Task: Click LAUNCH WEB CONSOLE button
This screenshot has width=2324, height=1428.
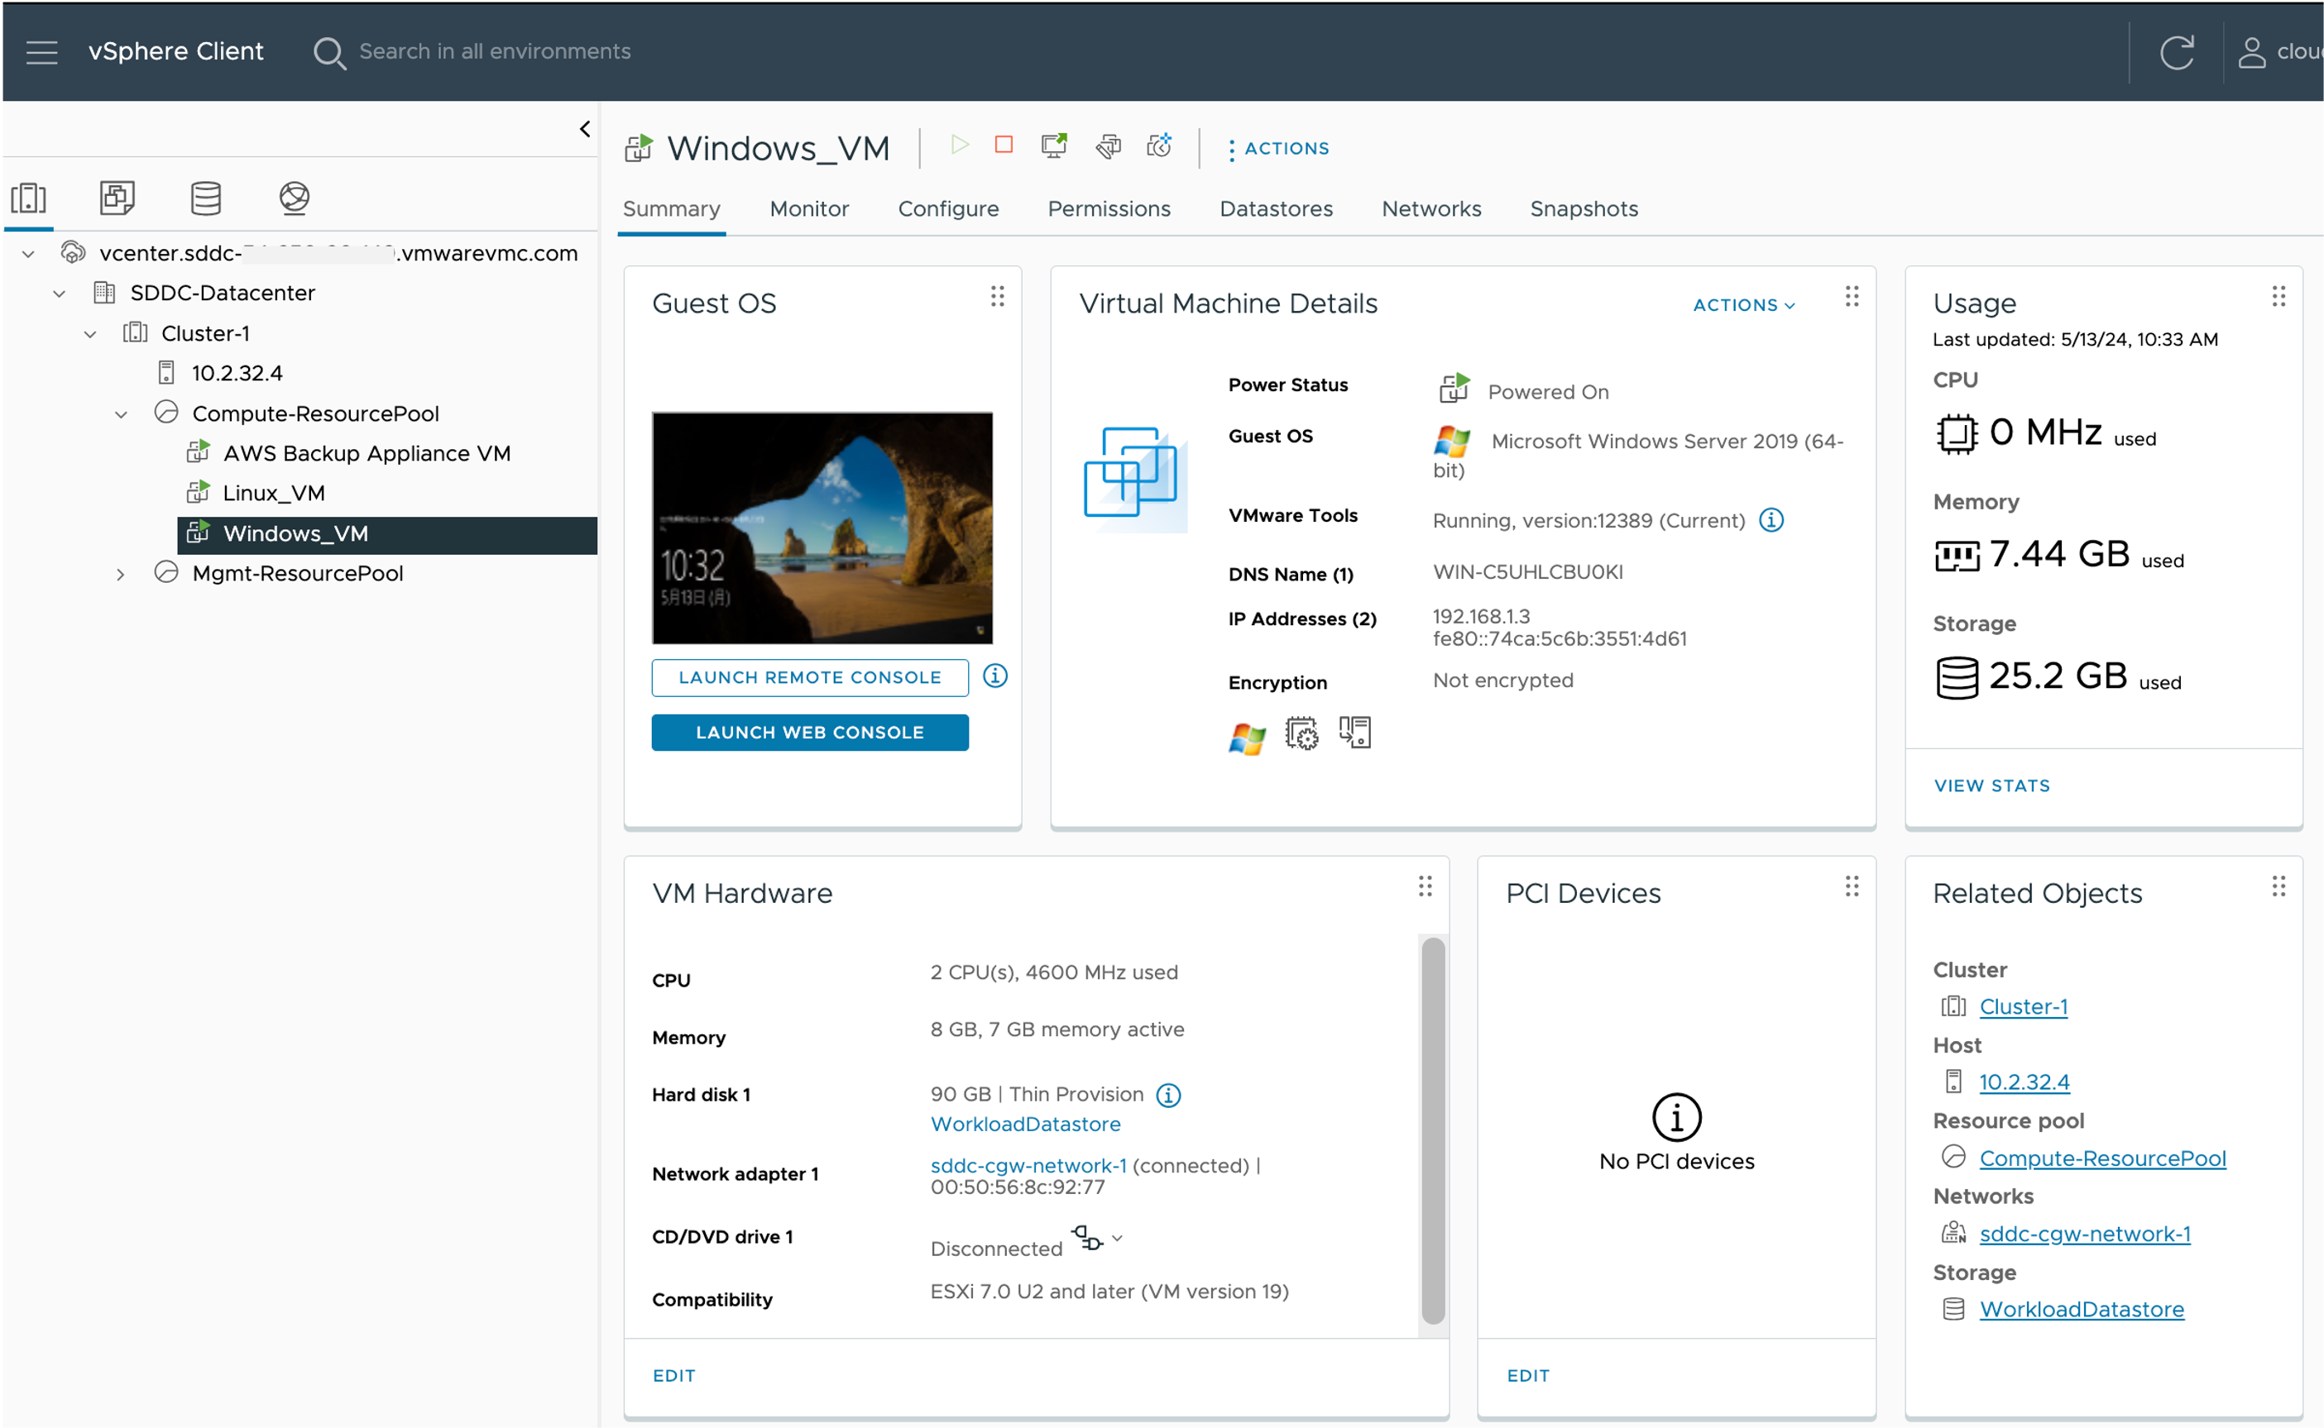Action: [810, 733]
